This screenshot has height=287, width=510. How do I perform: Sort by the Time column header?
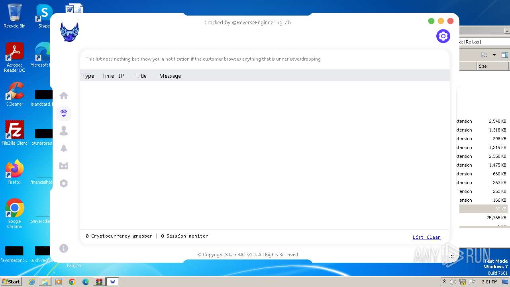click(x=108, y=76)
